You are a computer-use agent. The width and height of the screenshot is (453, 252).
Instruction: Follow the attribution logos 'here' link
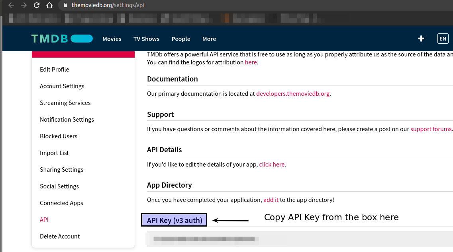tap(251, 62)
